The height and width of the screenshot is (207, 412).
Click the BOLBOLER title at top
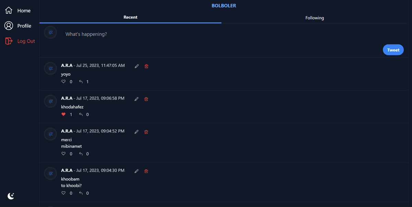click(224, 5)
